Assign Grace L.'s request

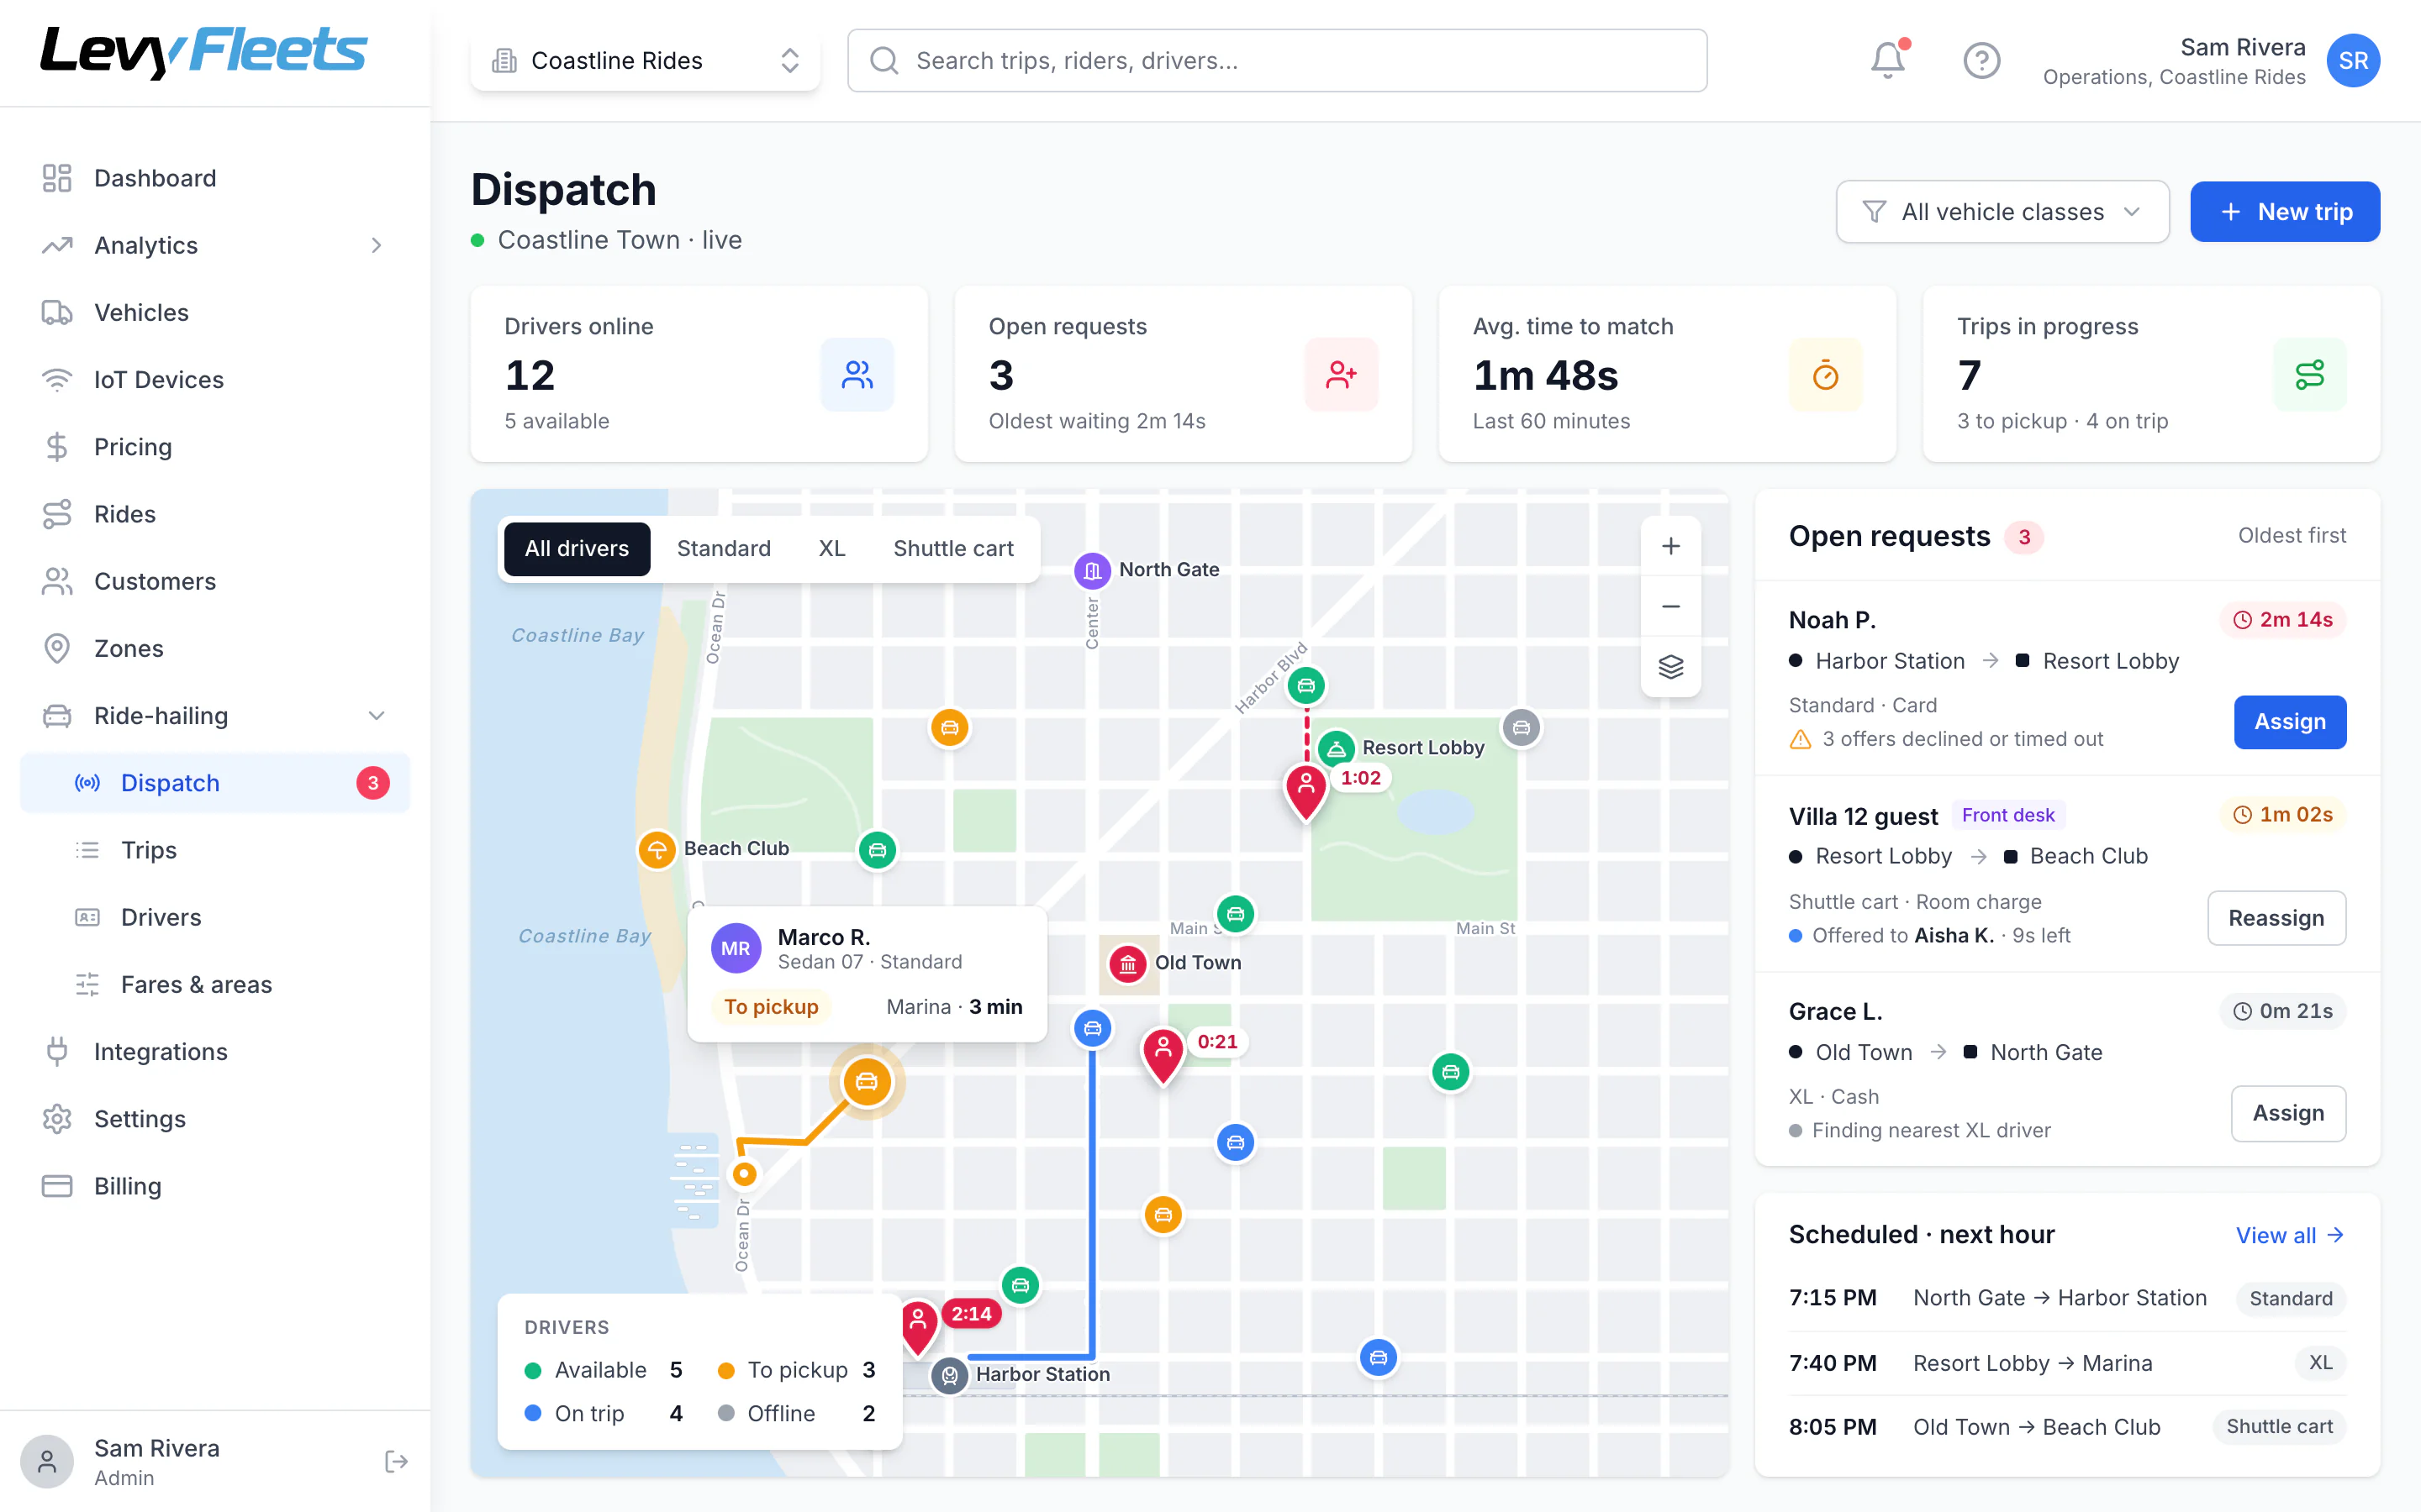(x=2288, y=1113)
